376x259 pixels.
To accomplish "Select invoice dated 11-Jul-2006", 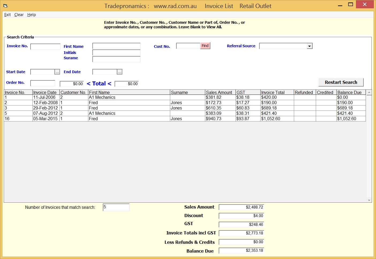I will click(185, 97).
